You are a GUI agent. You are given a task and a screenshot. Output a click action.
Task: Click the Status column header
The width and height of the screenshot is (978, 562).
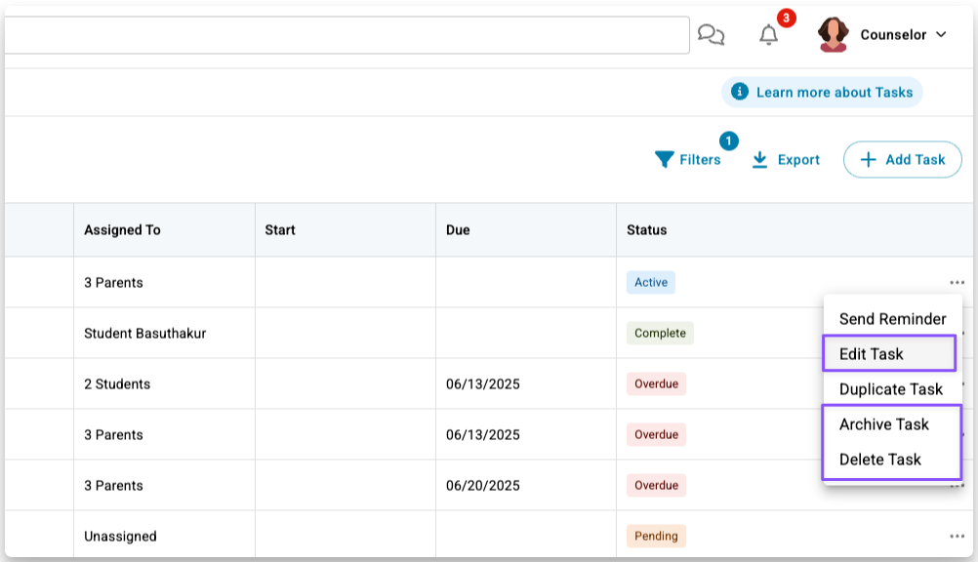point(647,230)
